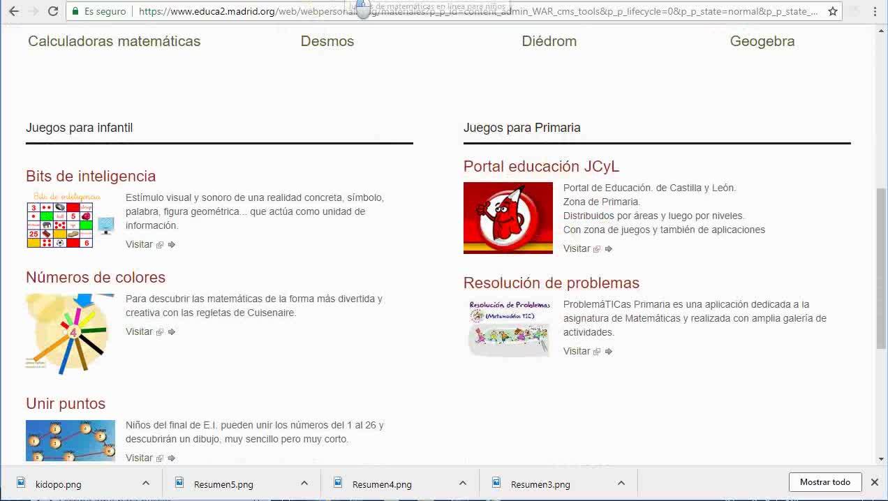
Task: Click external link icon under Resolución de problemas
Action: point(597,352)
